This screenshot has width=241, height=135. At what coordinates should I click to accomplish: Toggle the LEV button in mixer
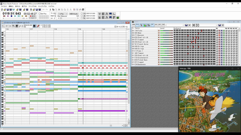click(x=145, y=25)
